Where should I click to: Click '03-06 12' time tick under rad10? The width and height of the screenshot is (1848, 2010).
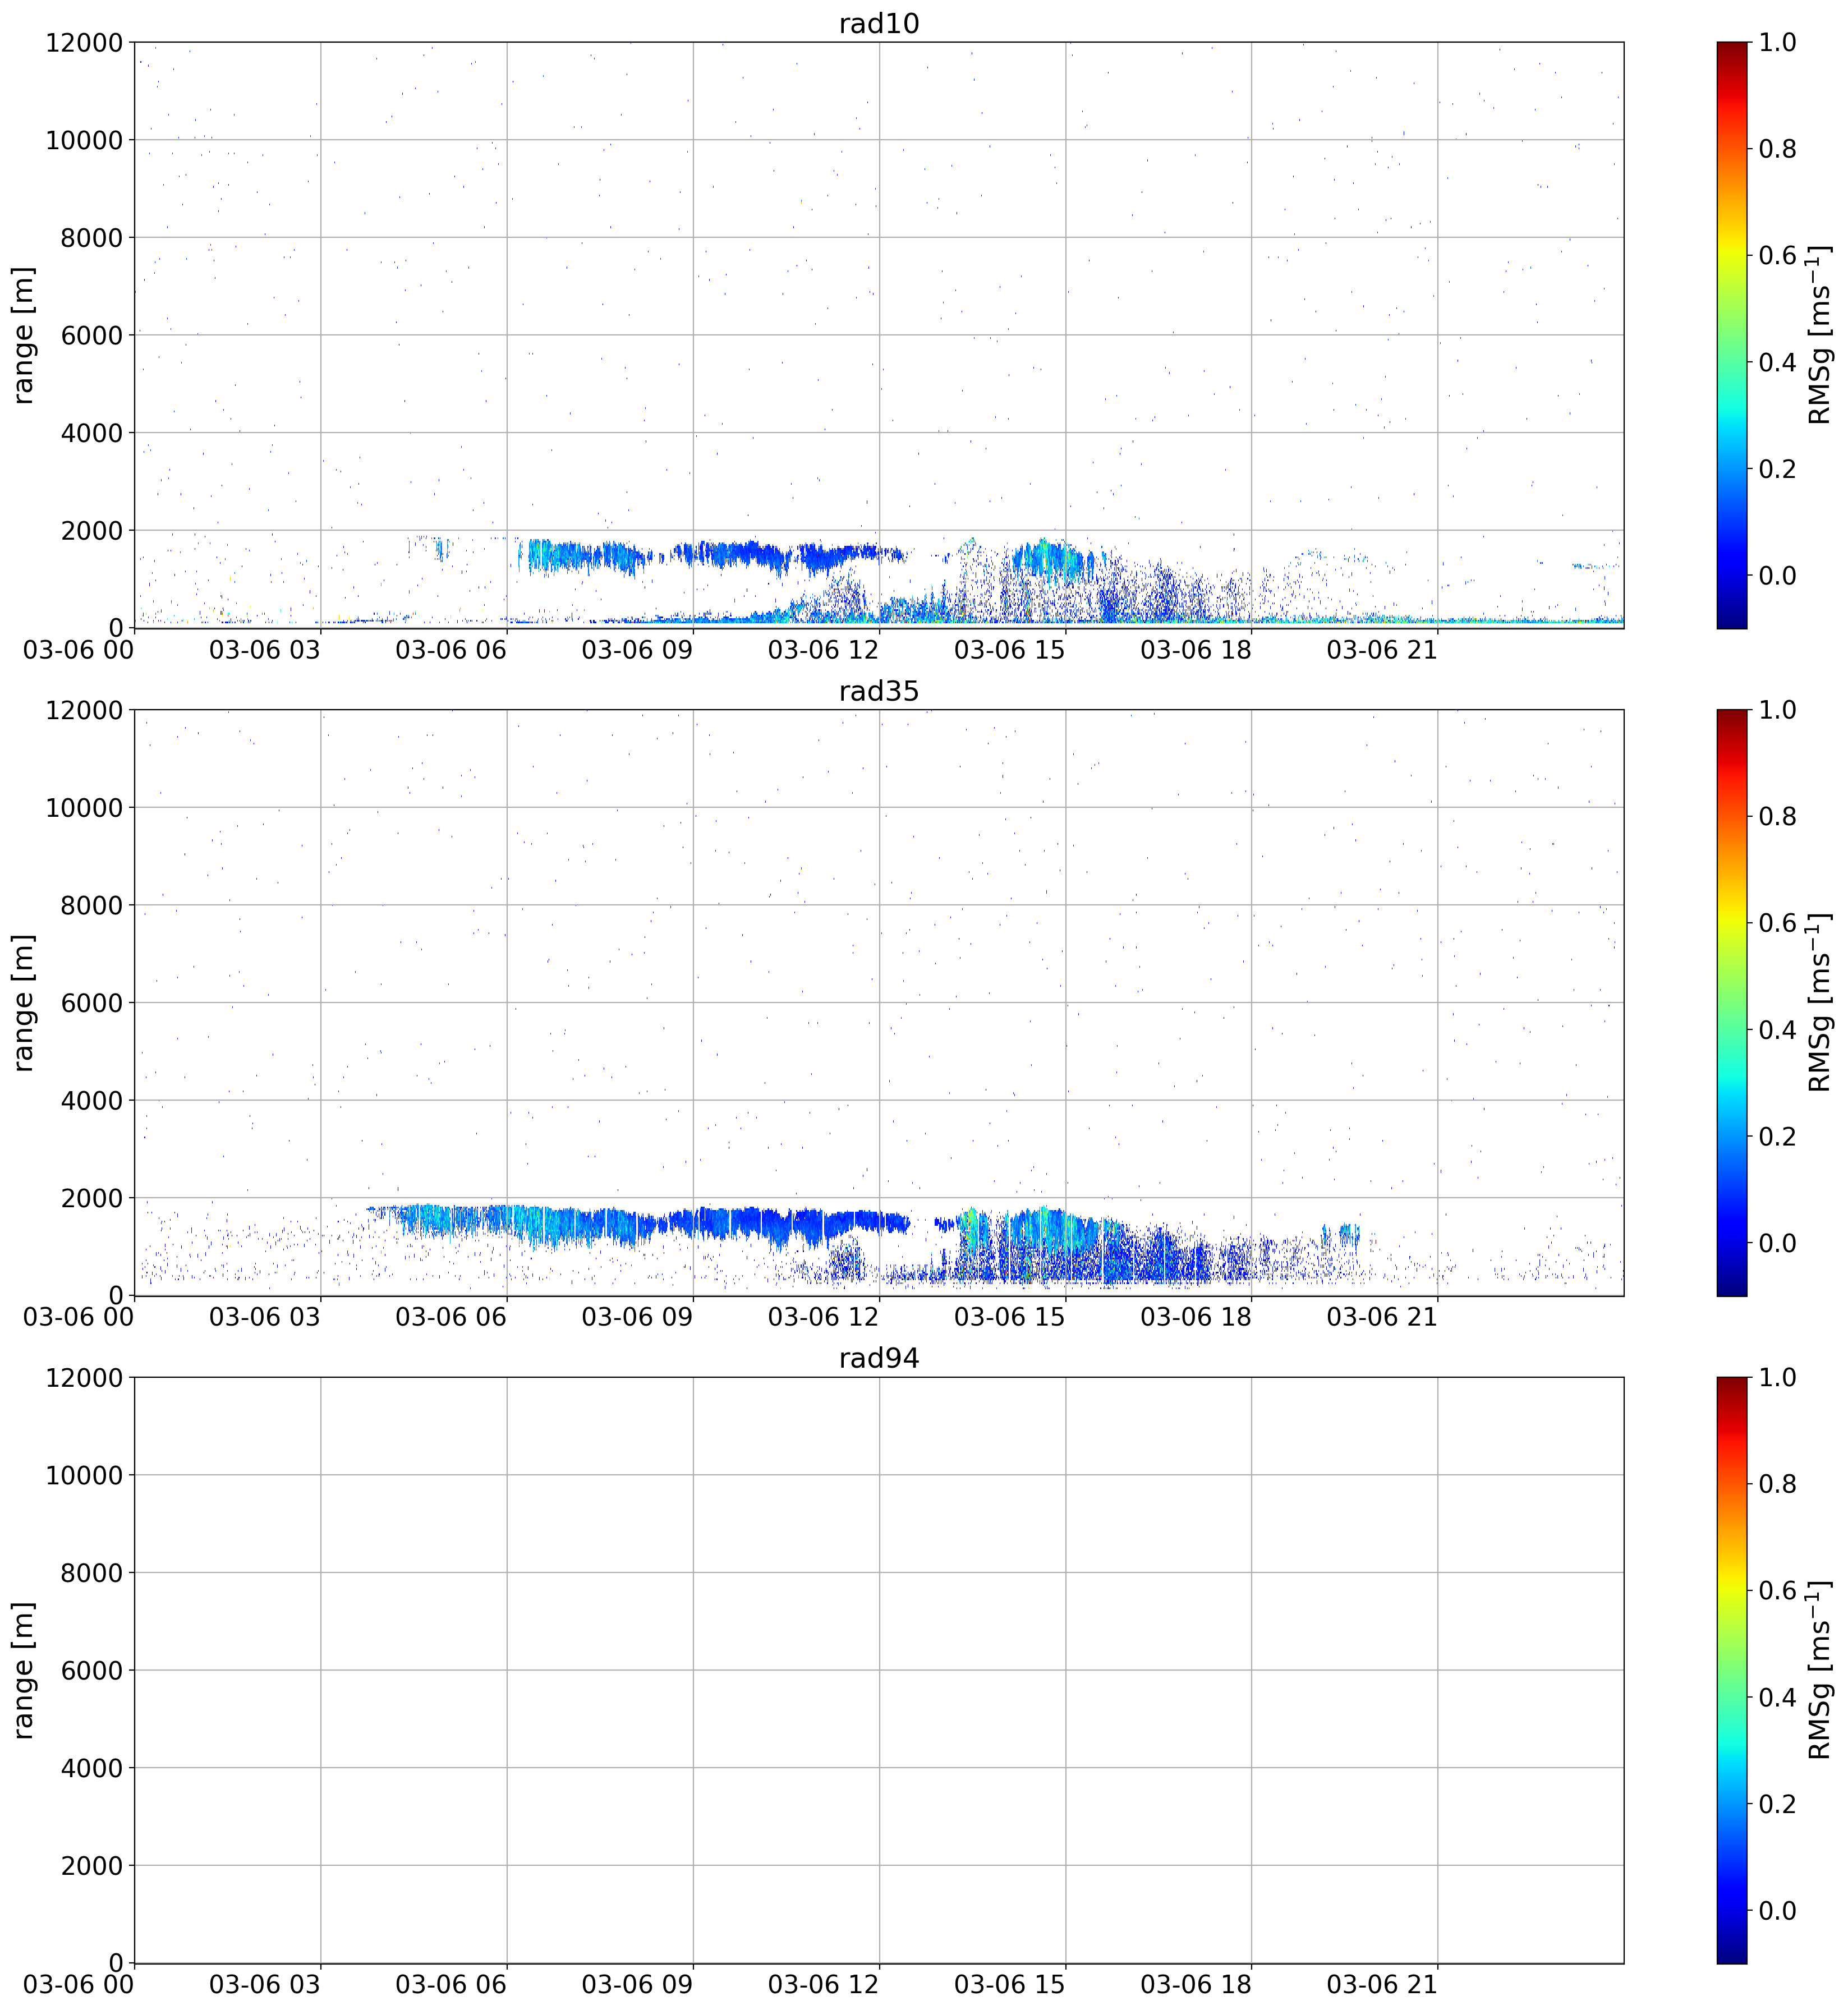(823, 650)
